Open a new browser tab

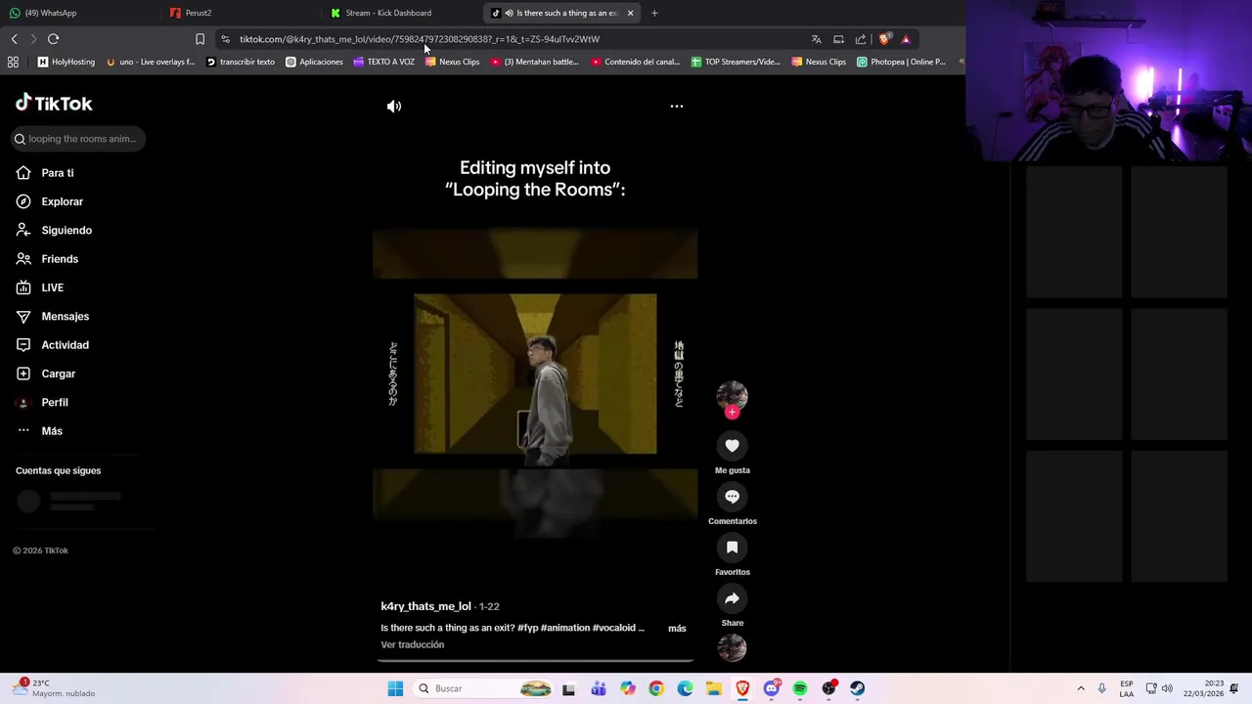[654, 13]
